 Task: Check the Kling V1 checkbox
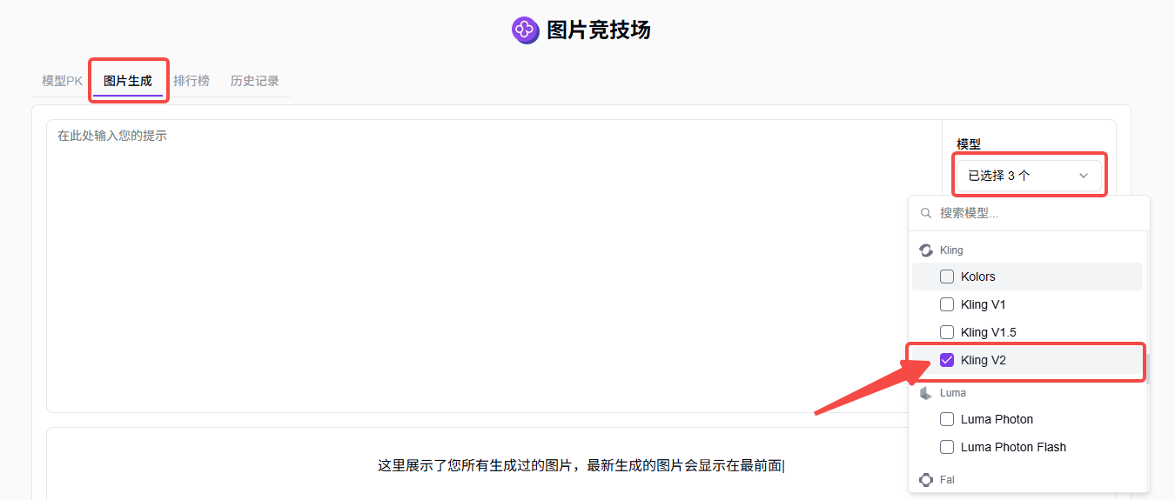[x=947, y=304]
